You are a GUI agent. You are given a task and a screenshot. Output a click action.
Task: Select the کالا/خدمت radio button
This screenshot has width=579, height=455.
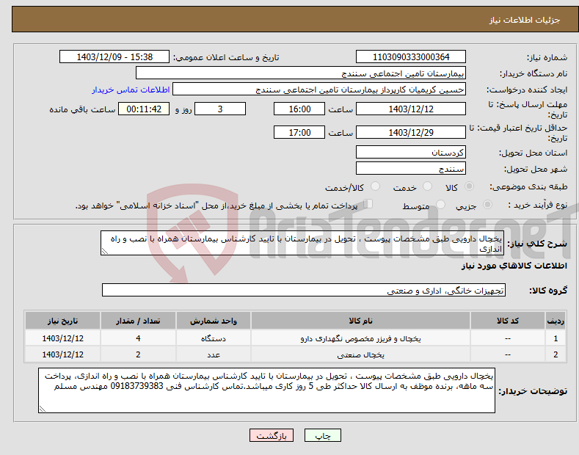375,186
